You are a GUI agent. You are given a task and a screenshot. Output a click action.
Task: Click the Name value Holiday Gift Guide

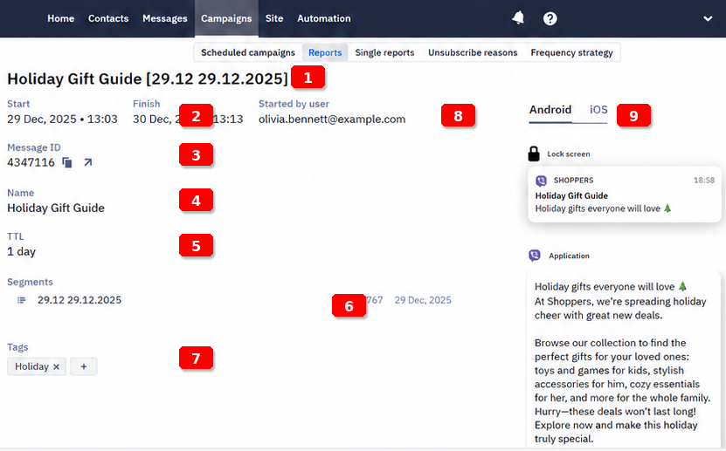click(56, 208)
